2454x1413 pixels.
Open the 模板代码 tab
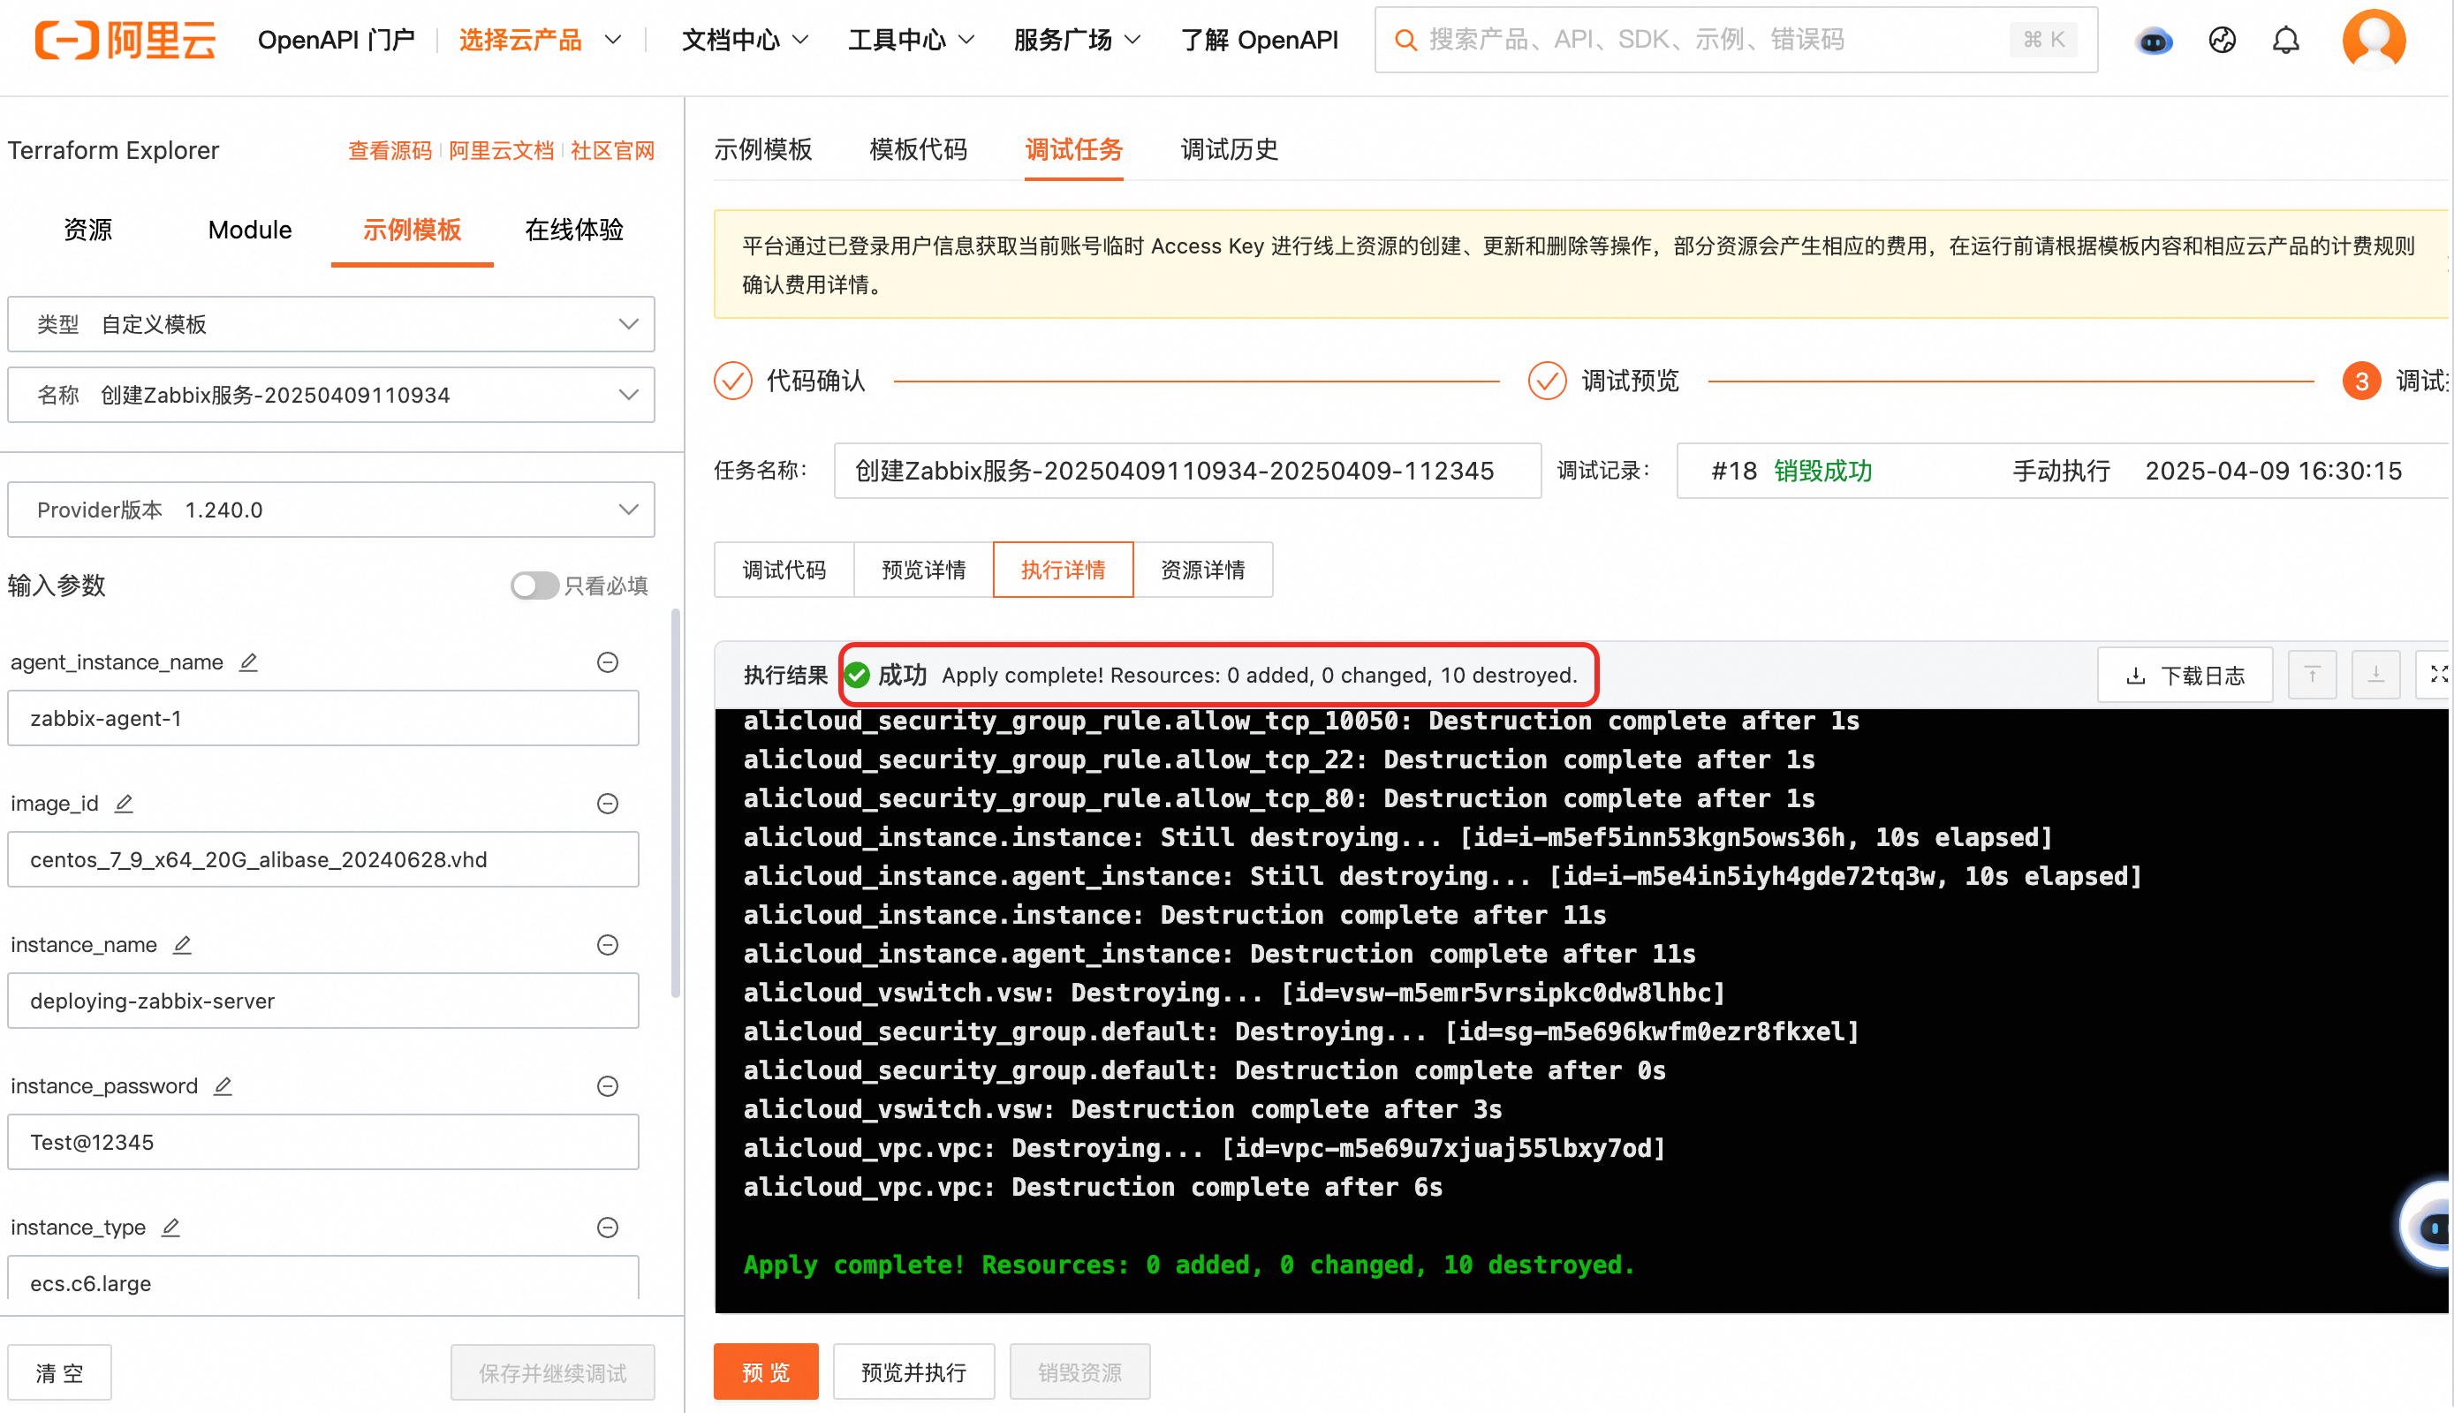point(919,149)
